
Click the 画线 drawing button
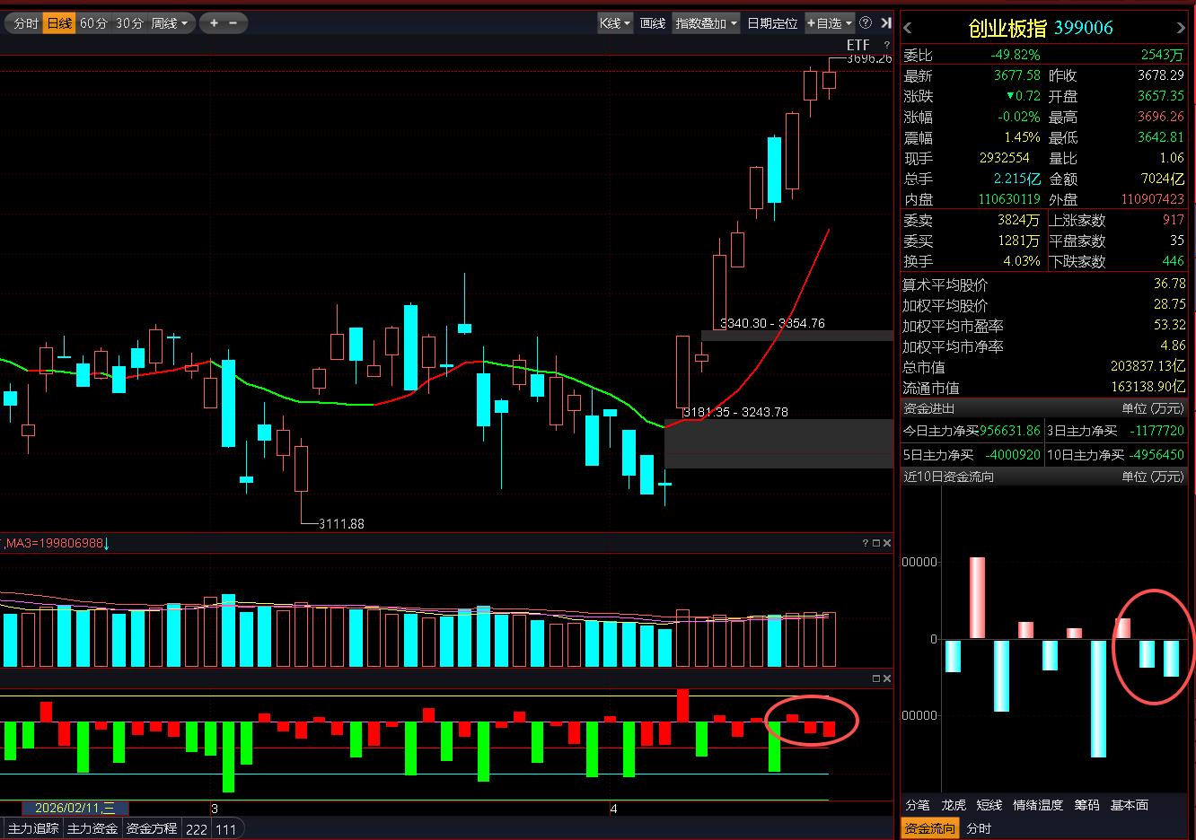pyautogui.click(x=653, y=23)
